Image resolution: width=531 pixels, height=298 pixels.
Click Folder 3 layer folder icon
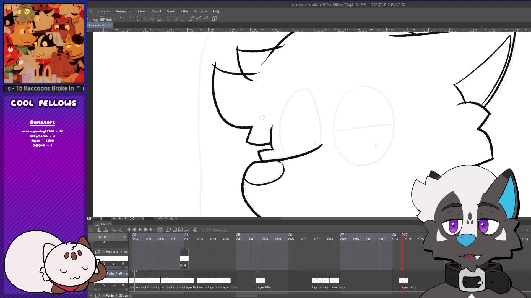(x=98, y=252)
